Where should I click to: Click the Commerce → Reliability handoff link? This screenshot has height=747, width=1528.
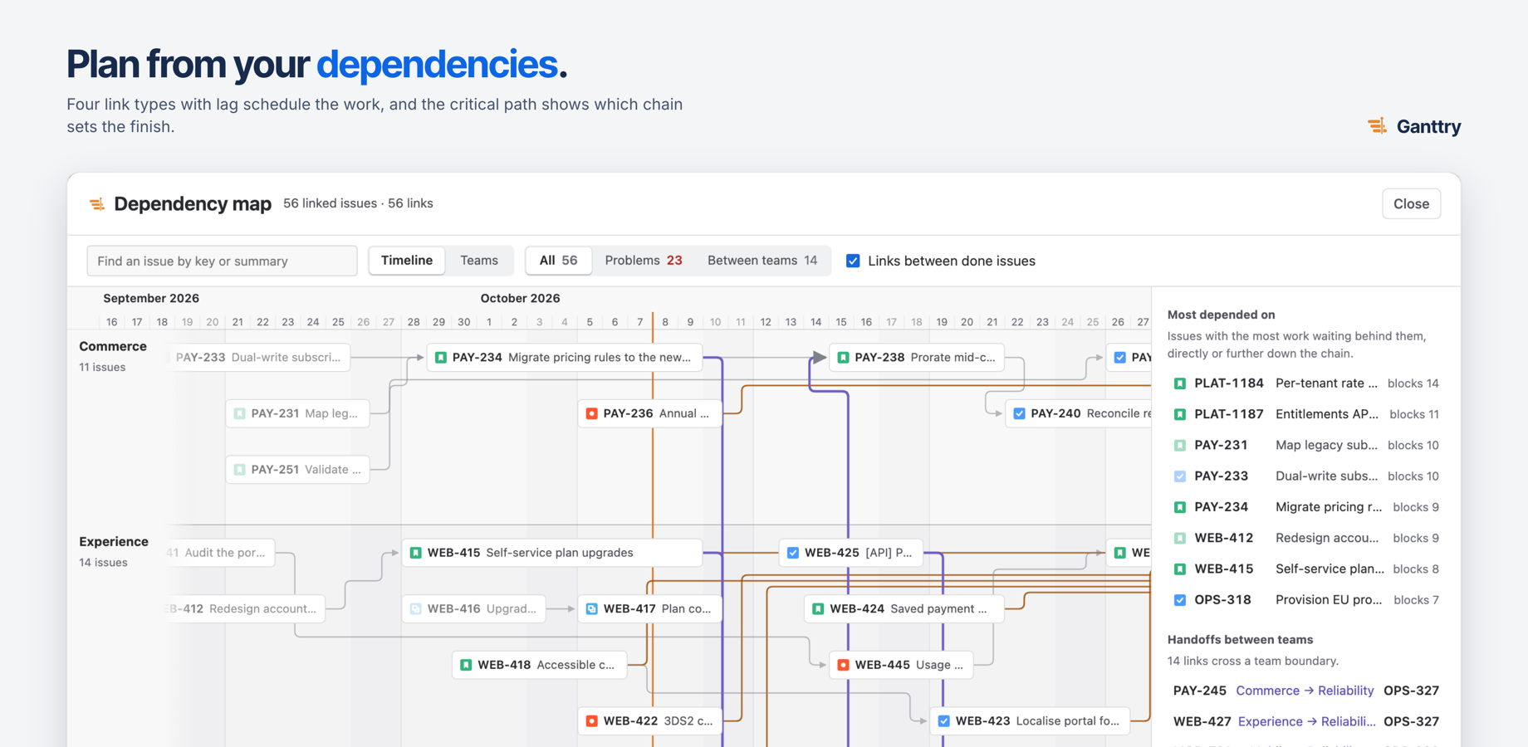[1305, 691]
